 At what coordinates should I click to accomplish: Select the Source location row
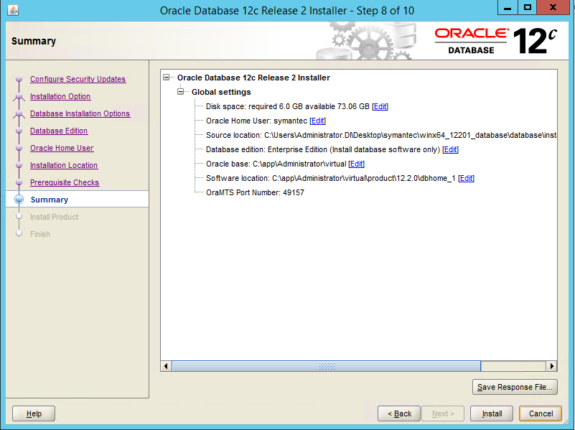pyautogui.click(x=381, y=135)
